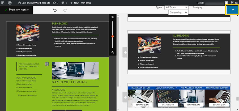Open the New content menu
Viewport: 239px width, 111px height.
74,3
